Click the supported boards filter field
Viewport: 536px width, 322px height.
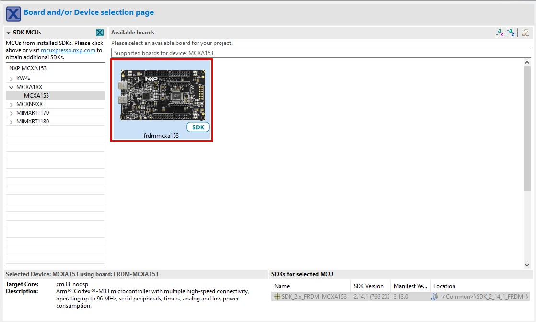click(321, 53)
